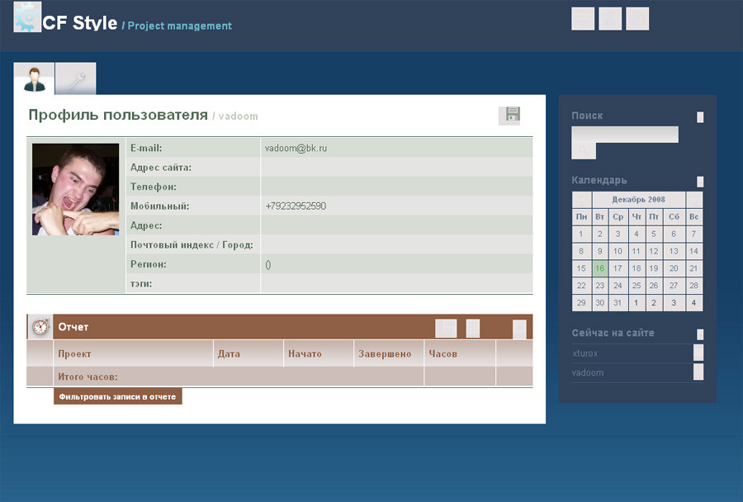
Task: Sort report by Начато column
Action: tap(305, 353)
